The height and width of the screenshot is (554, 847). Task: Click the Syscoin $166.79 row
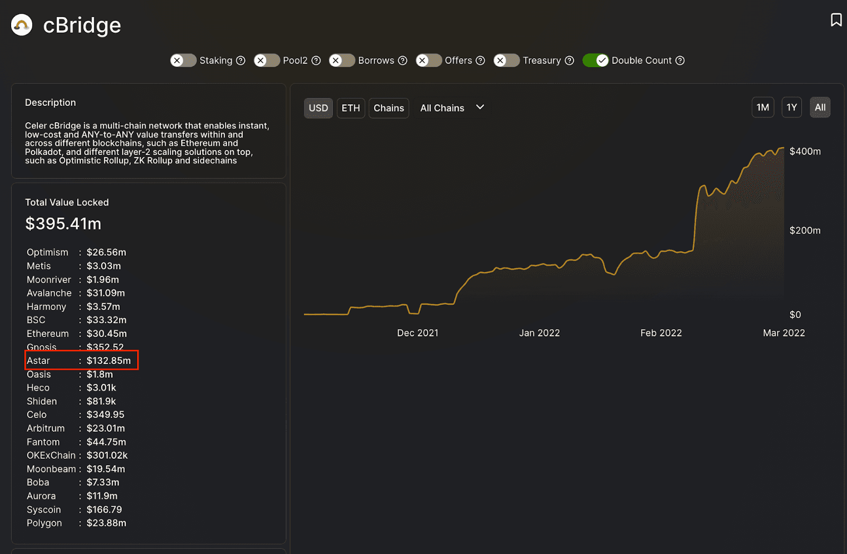pos(74,510)
